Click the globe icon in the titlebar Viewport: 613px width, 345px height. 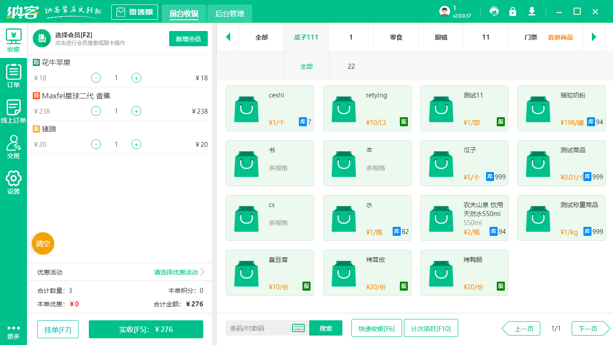(494, 11)
